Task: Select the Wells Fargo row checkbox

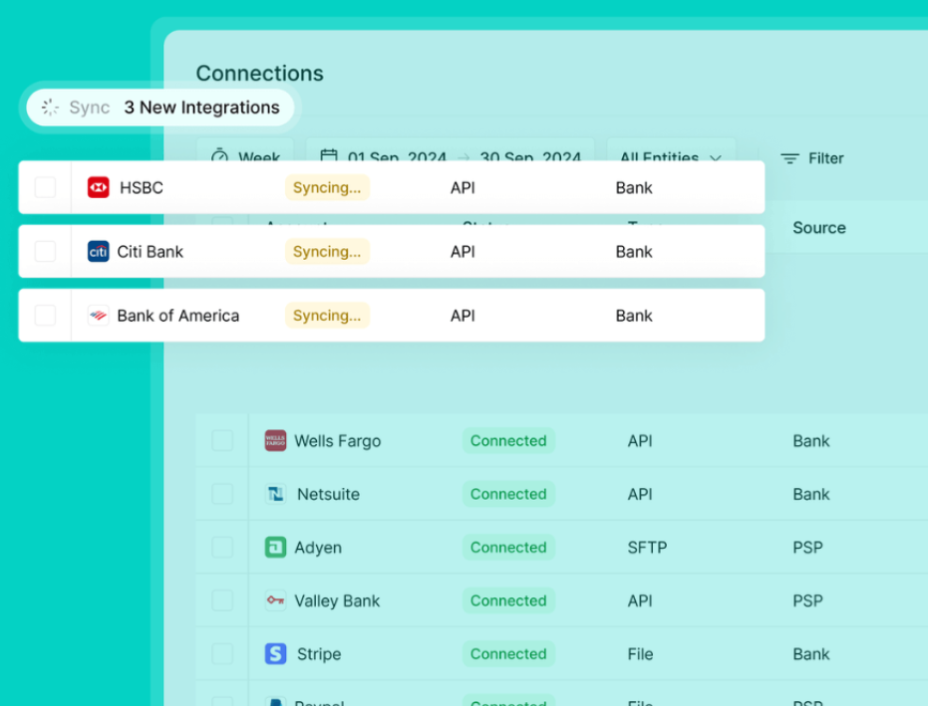Action: [x=222, y=440]
